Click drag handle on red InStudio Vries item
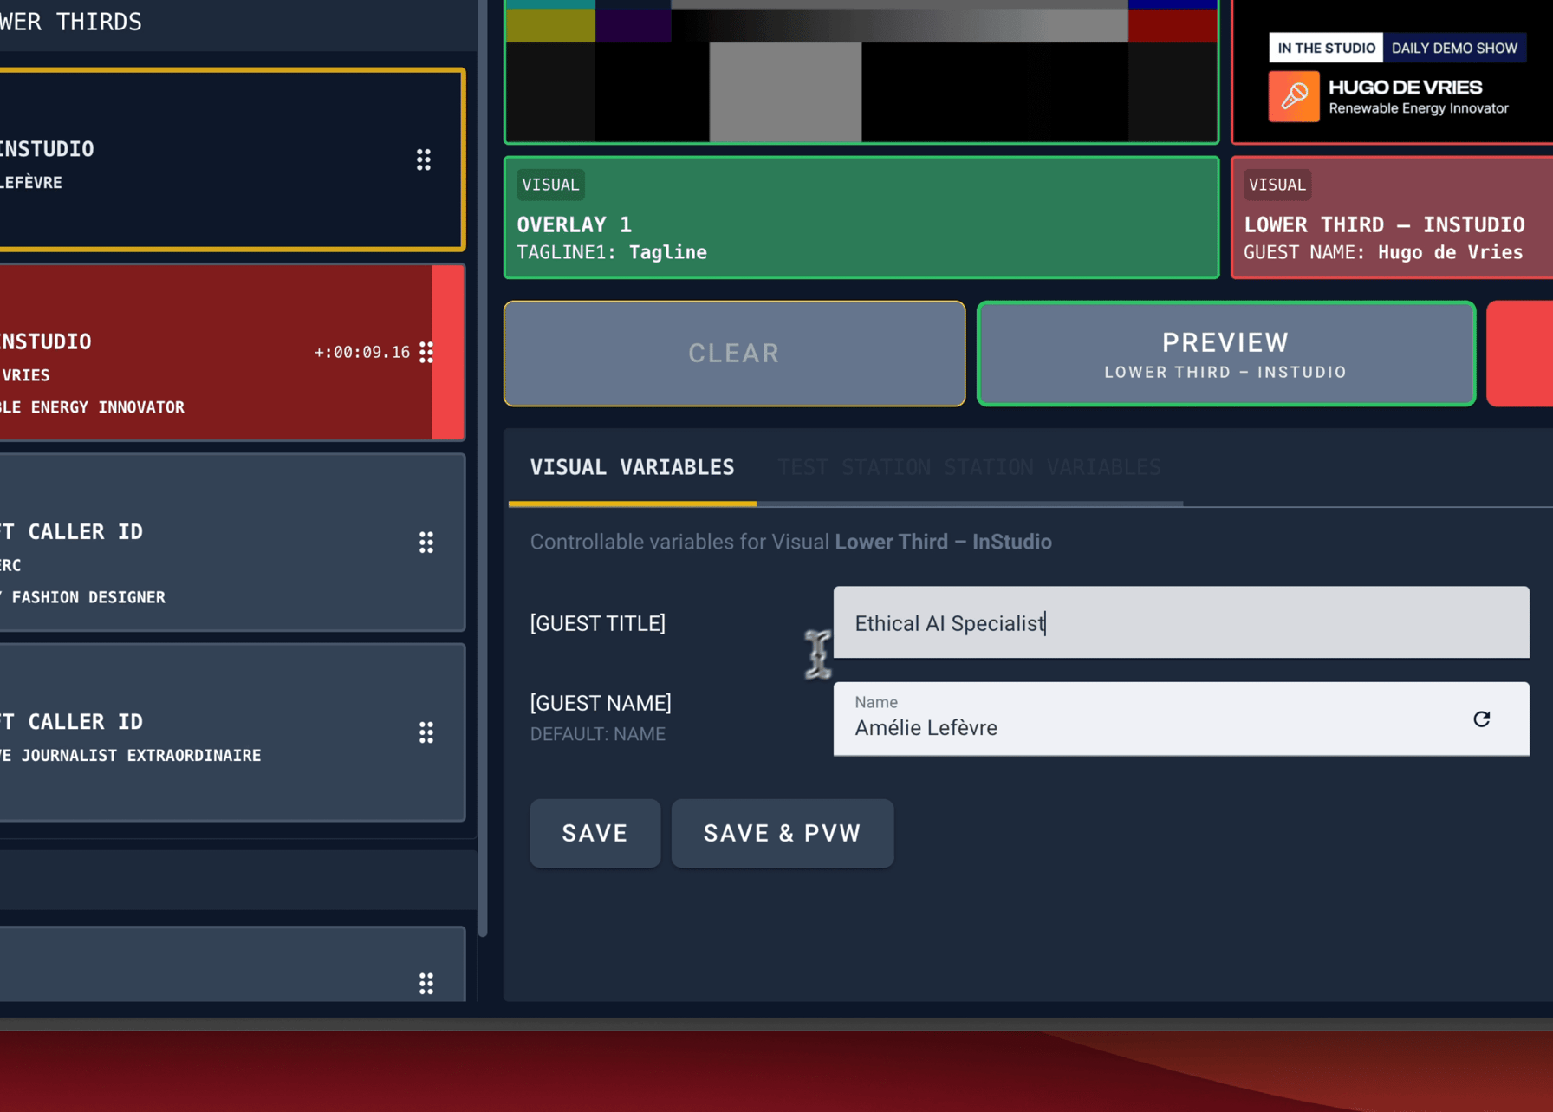 click(426, 352)
